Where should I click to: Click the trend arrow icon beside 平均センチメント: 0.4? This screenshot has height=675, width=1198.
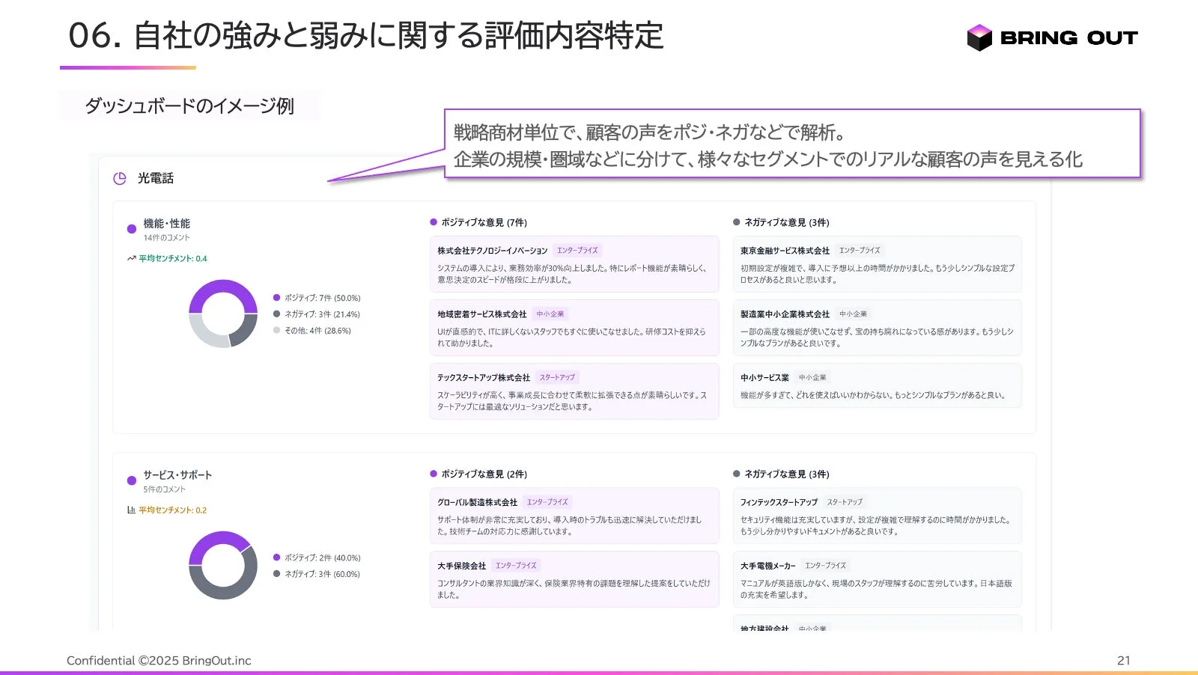click(x=130, y=258)
